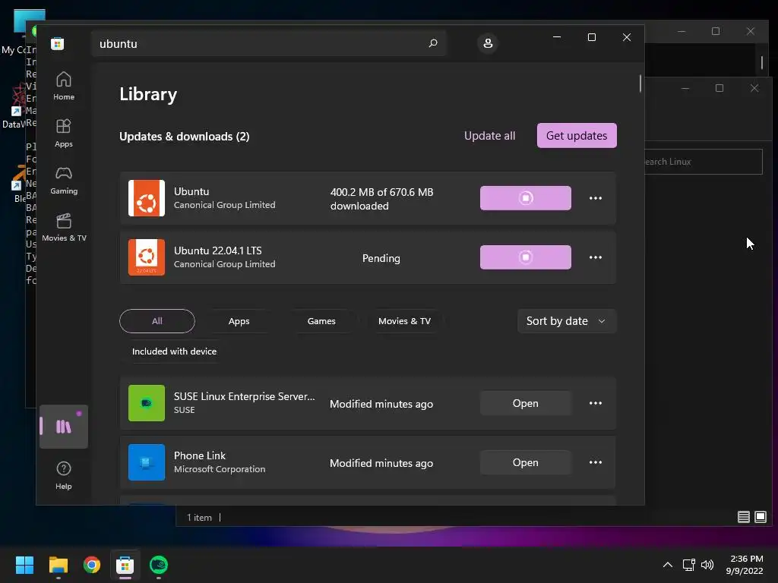
Task: Click Microsoft Store taskbar icon
Action: click(x=125, y=565)
